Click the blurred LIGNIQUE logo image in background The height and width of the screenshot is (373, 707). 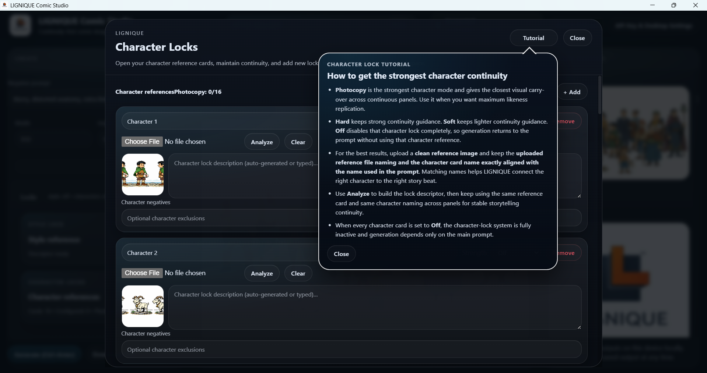[645, 280]
